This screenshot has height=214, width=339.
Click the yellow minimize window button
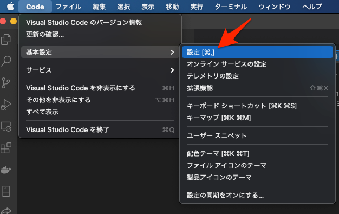14,21
